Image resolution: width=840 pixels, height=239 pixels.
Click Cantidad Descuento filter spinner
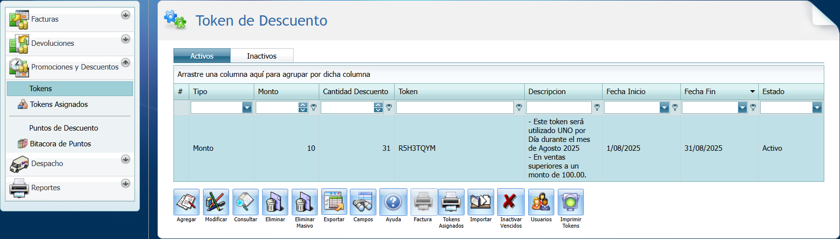click(x=378, y=107)
